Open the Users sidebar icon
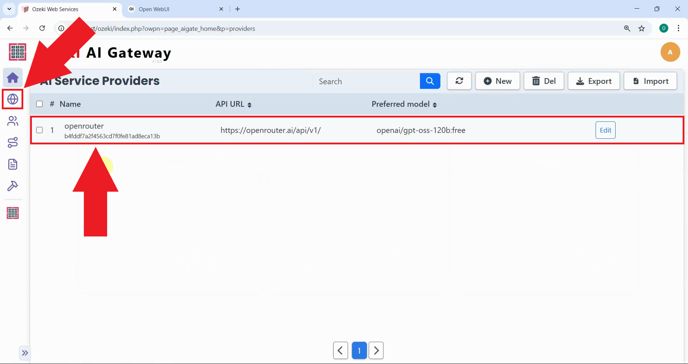 (13, 121)
